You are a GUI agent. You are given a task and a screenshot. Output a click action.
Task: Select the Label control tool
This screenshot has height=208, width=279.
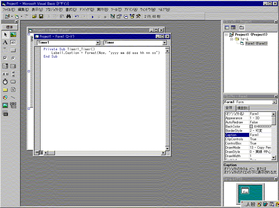[5, 42]
